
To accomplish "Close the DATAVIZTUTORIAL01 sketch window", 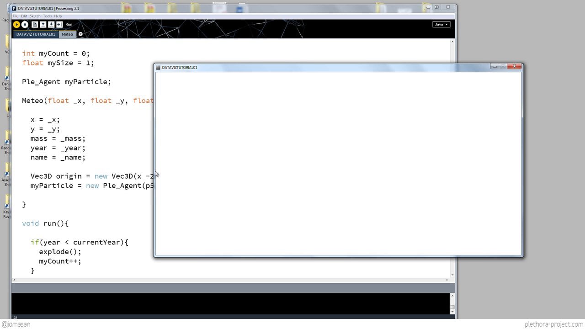I will click(514, 66).
